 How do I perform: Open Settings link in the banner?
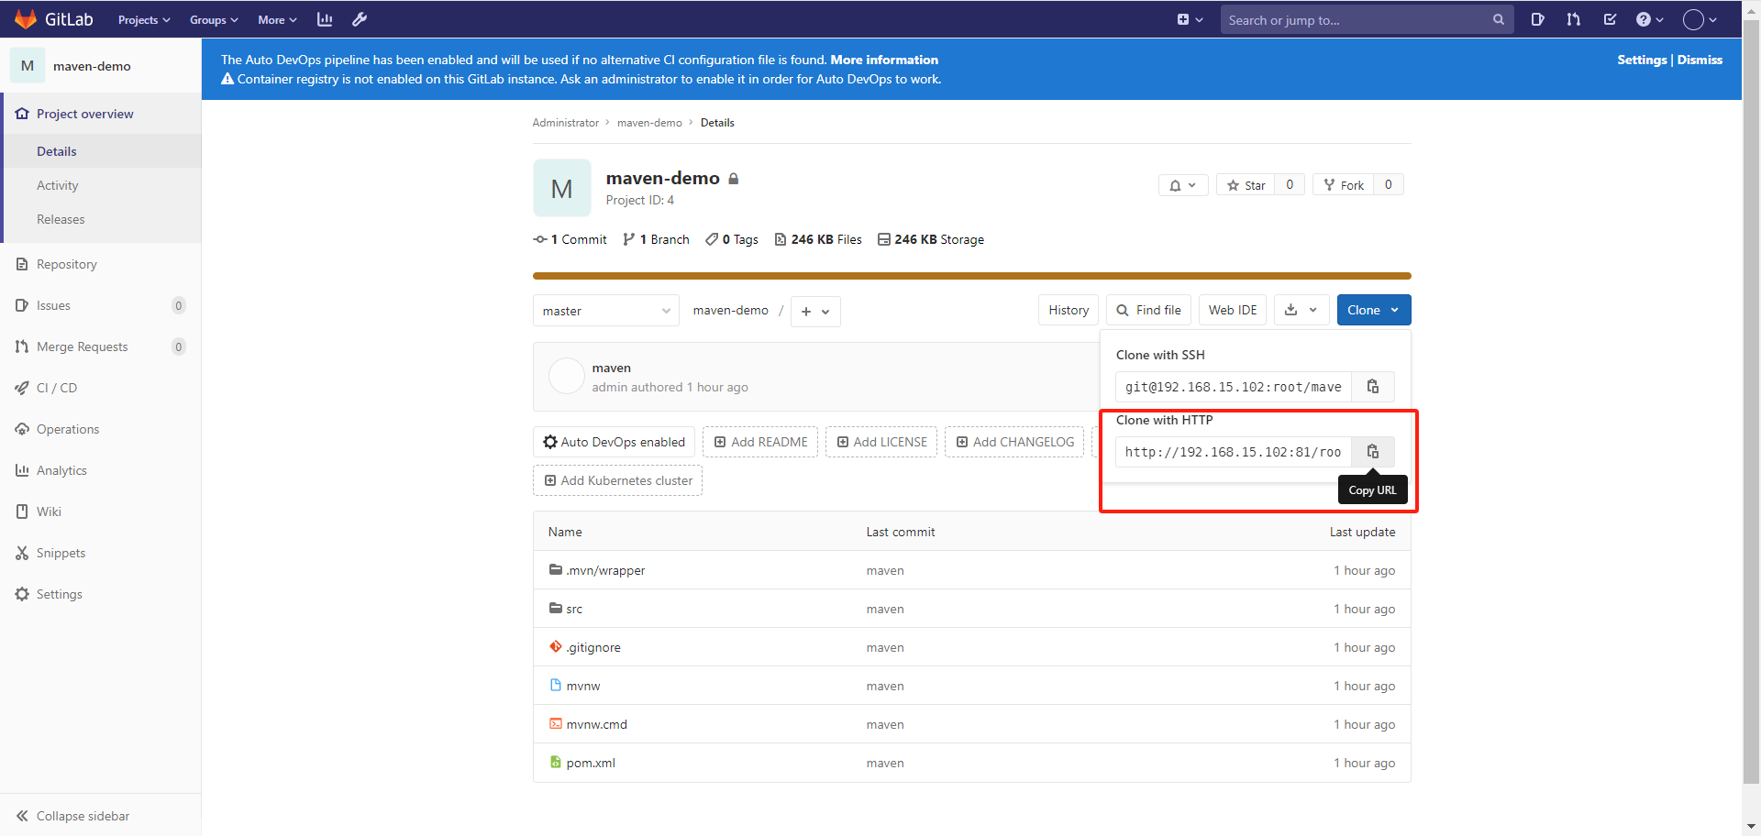pos(1642,60)
